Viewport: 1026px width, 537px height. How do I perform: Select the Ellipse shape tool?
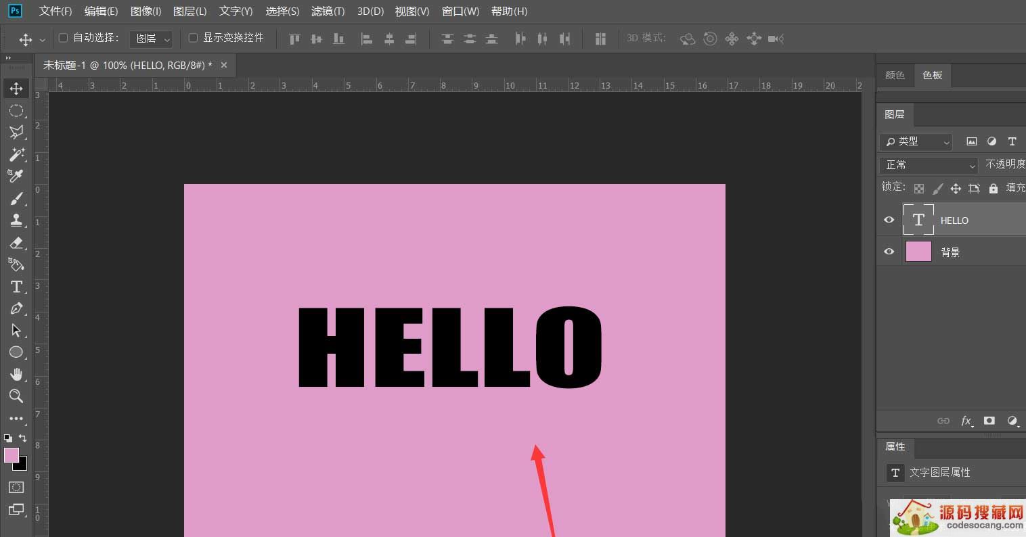(x=16, y=352)
